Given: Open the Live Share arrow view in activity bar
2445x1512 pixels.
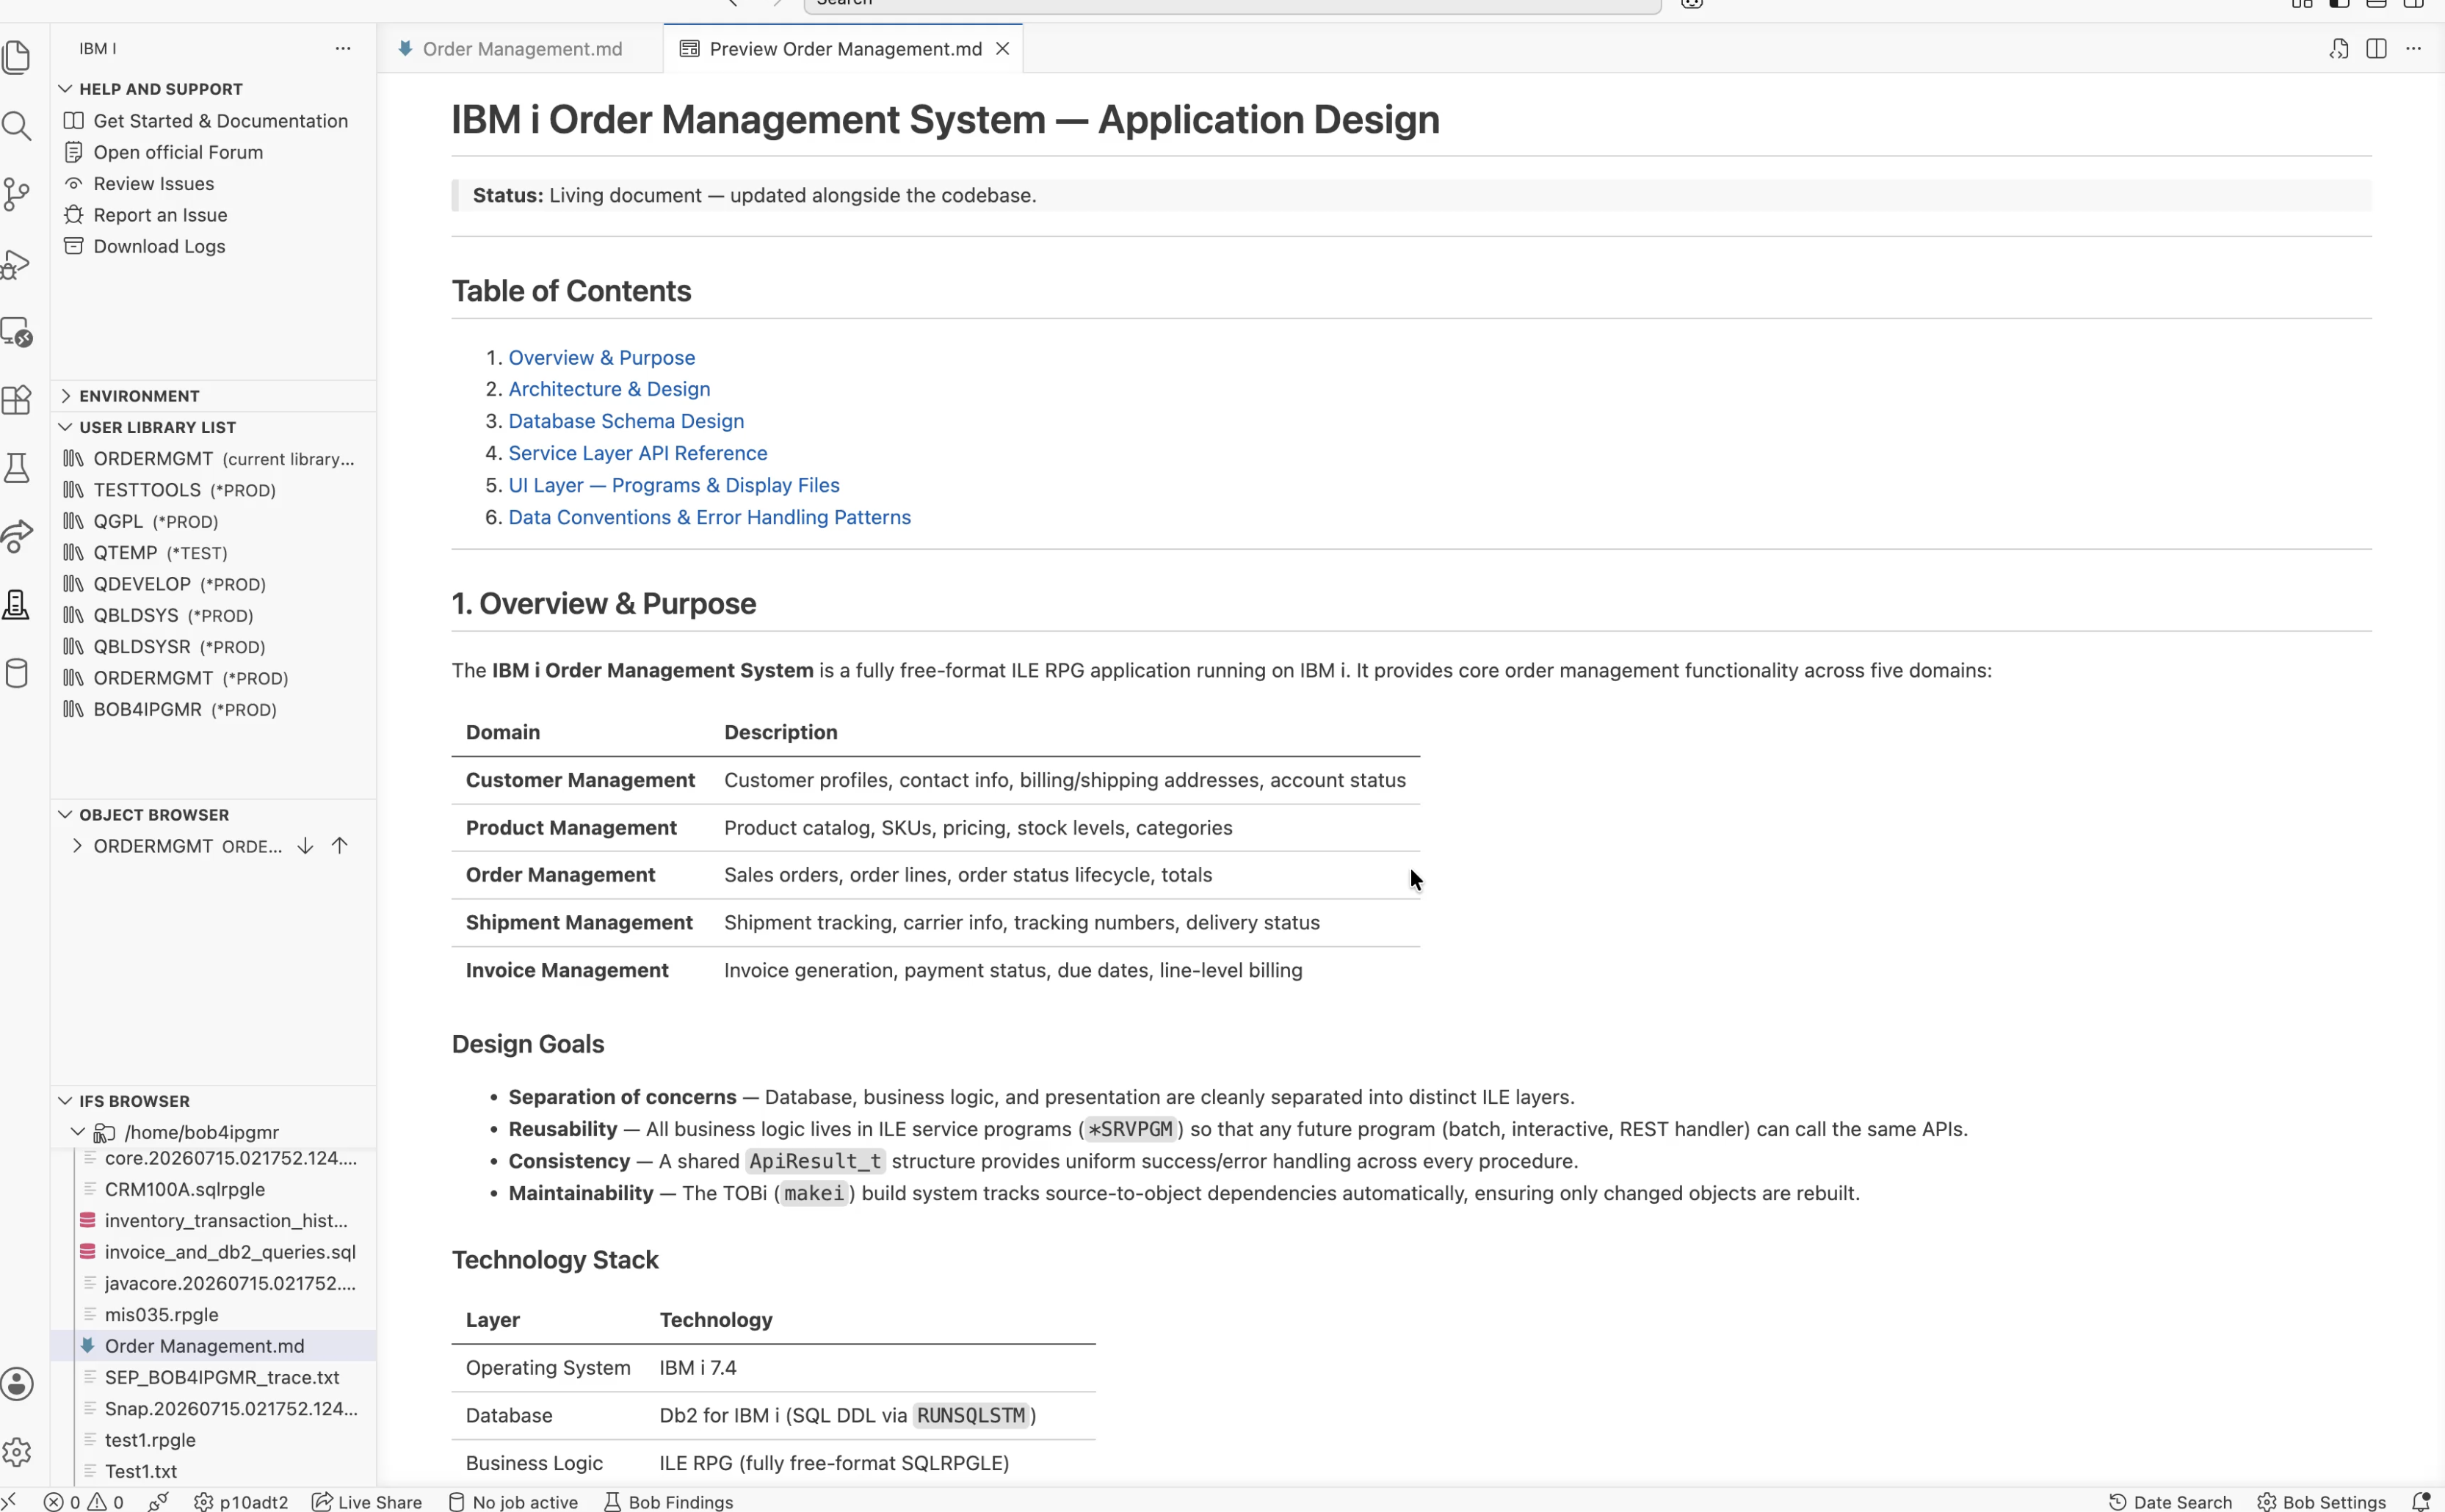Looking at the screenshot, I should [17, 537].
